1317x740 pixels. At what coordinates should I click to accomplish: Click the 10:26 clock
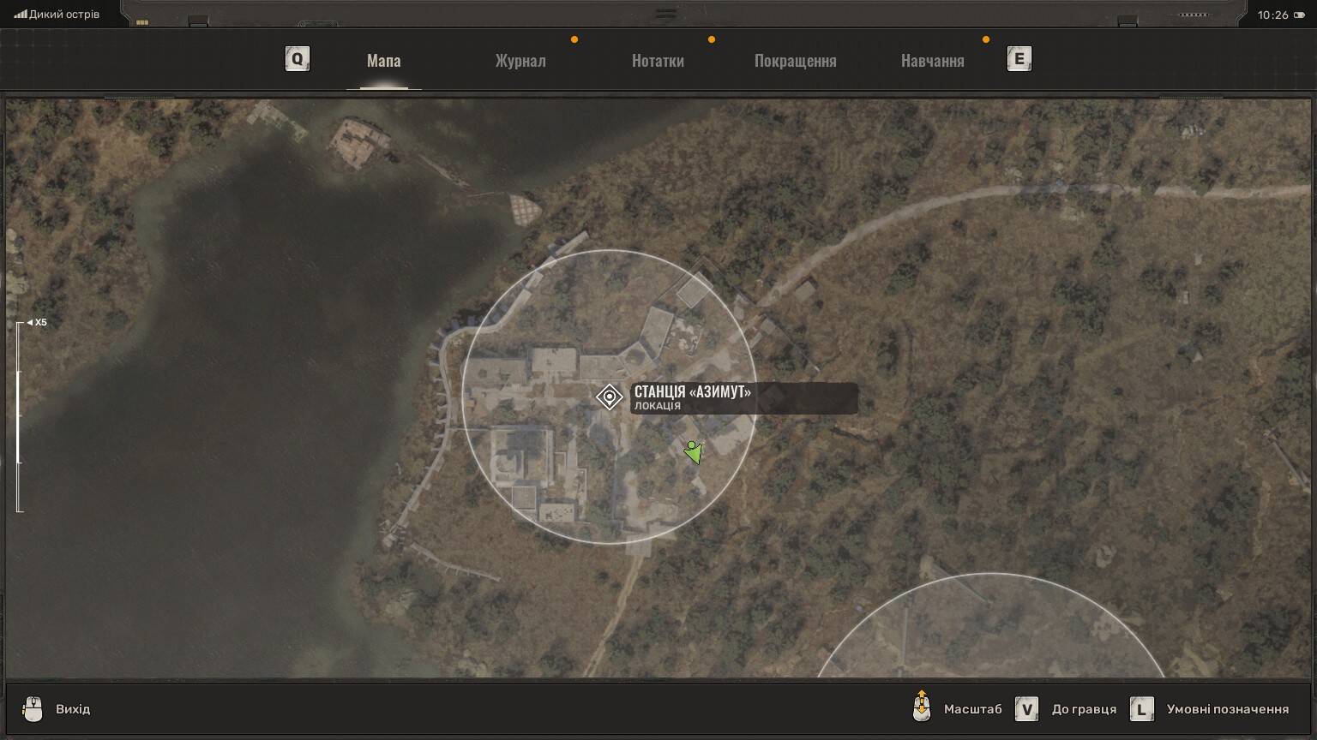click(1273, 15)
